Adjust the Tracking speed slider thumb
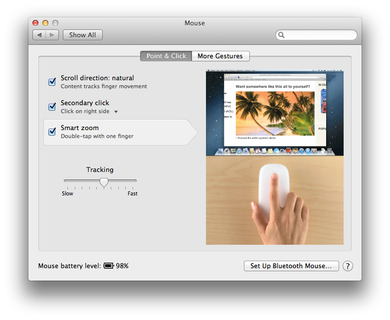The image size is (390, 320). click(x=104, y=182)
